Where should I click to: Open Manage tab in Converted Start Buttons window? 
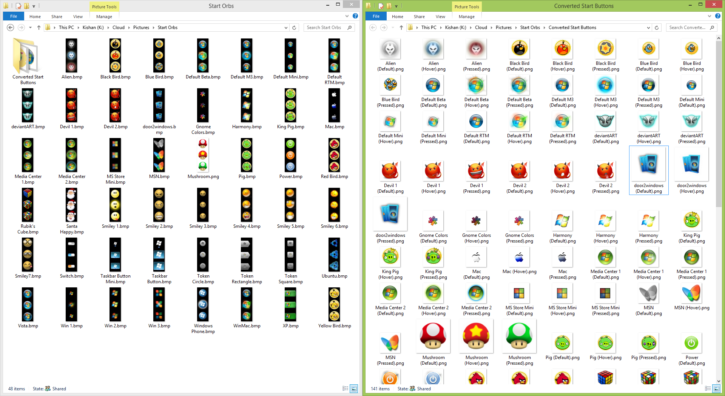click(467, 17)
